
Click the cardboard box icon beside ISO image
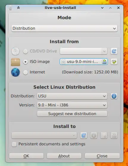click(x=15, y=62)
